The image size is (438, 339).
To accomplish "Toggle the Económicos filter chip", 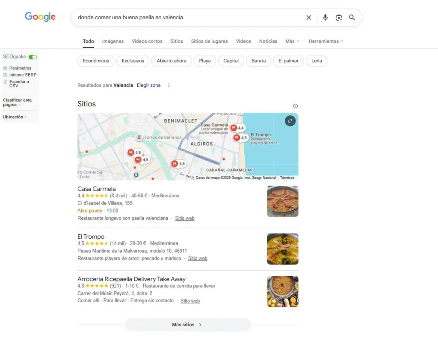I will coord(95,61).
